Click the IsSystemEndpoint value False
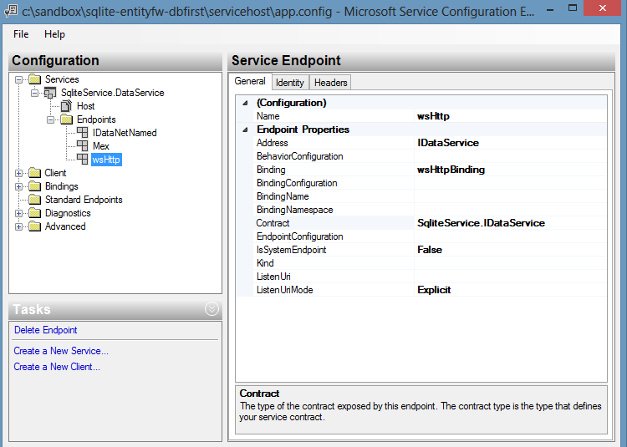Viewport: 627px width, 447px height. (511, 250)
